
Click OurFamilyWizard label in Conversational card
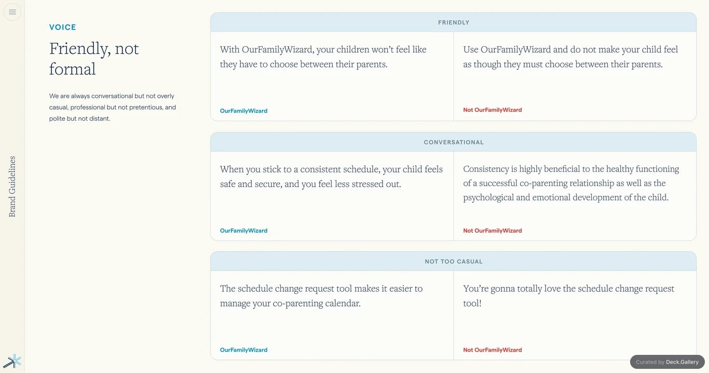243,231
